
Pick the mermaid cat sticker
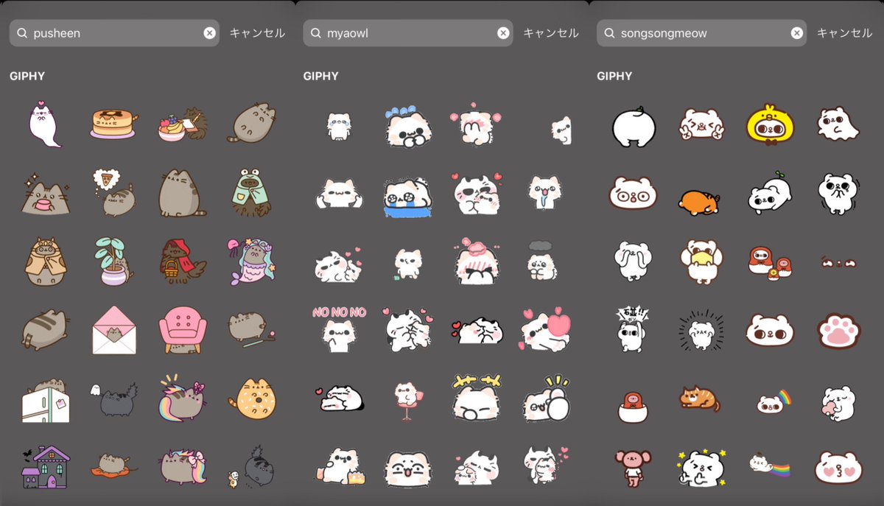coord(250,261)
